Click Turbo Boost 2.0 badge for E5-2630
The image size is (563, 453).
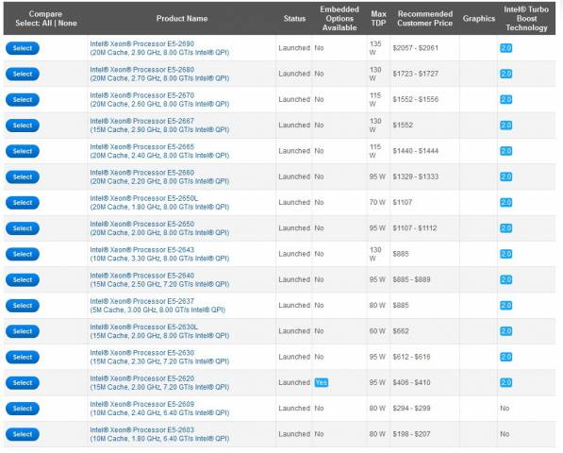[505, 357]
